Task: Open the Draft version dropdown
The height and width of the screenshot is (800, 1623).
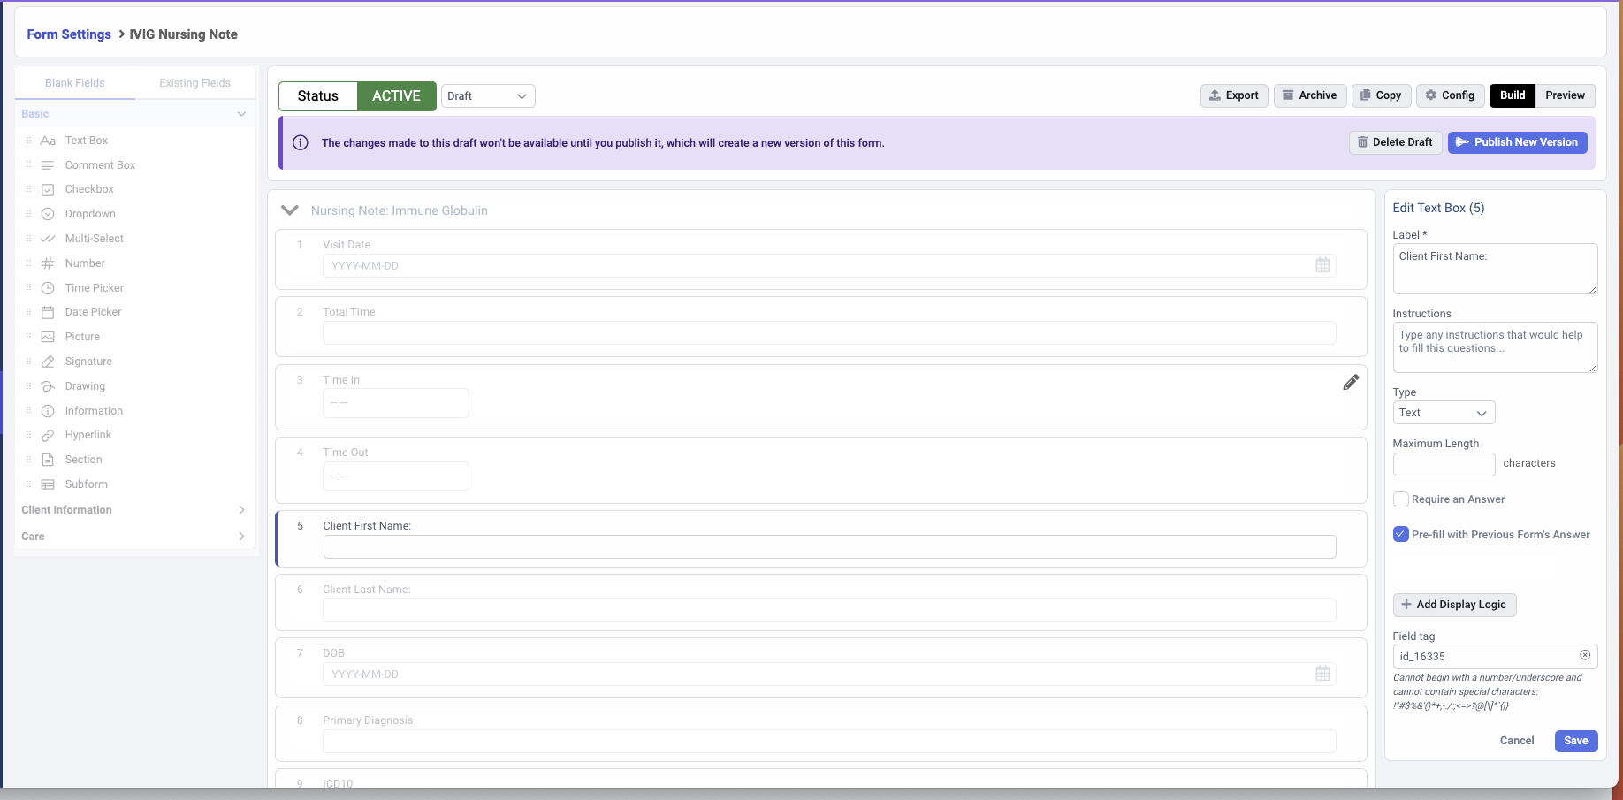Action: pyautogui.click(x=488, y=95)
